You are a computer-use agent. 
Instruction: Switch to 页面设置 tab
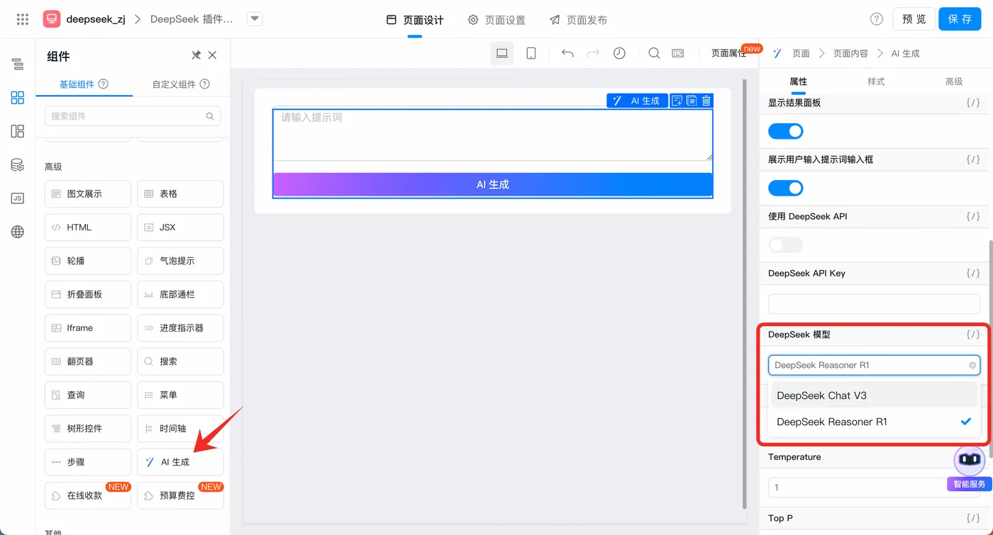496,20
